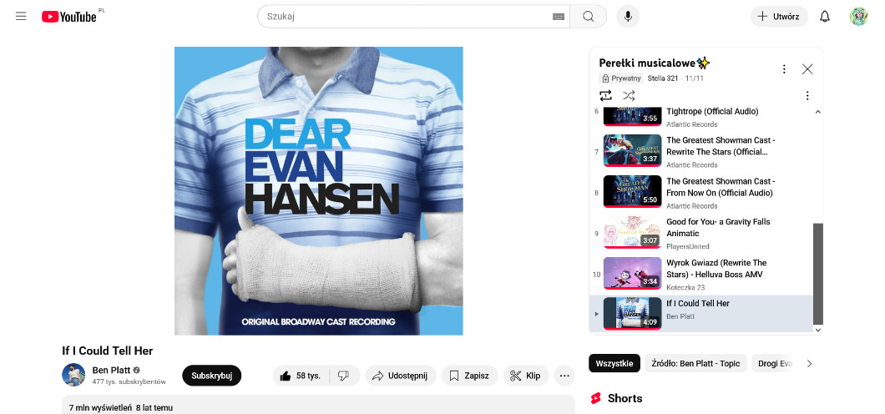Start voice search with microphone icon
Image resolution: width=885 pixels, height=414 pixels.
[x=628, y=17]
